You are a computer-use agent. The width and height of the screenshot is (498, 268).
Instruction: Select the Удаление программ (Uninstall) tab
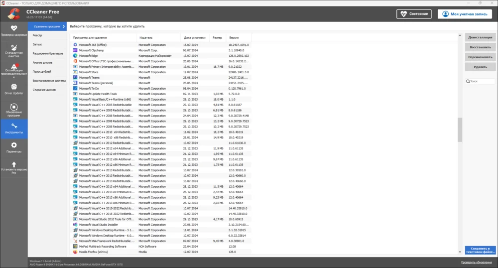[x=47, y=26]
